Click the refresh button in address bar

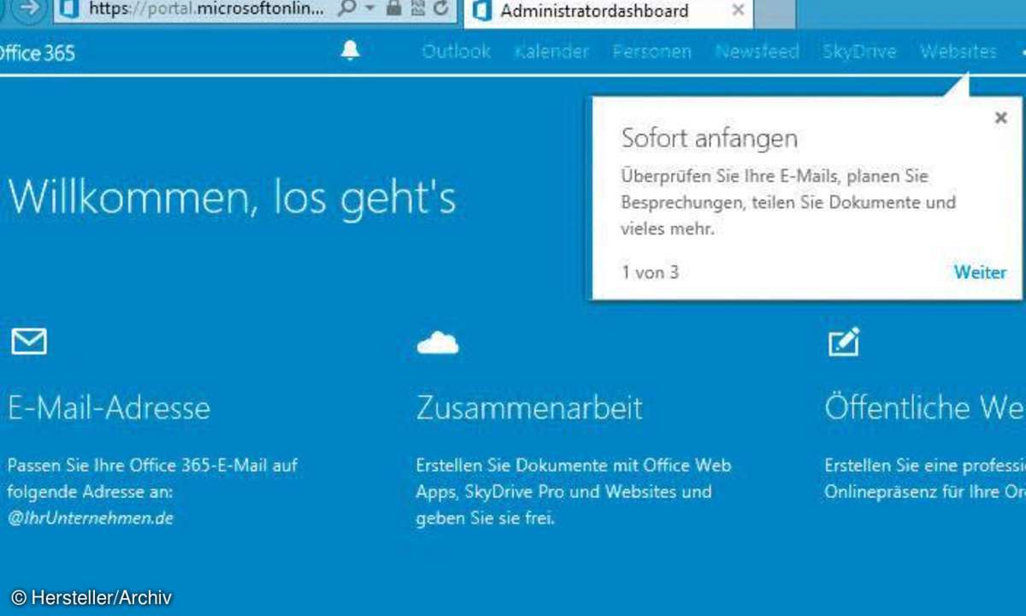point(441,9)
